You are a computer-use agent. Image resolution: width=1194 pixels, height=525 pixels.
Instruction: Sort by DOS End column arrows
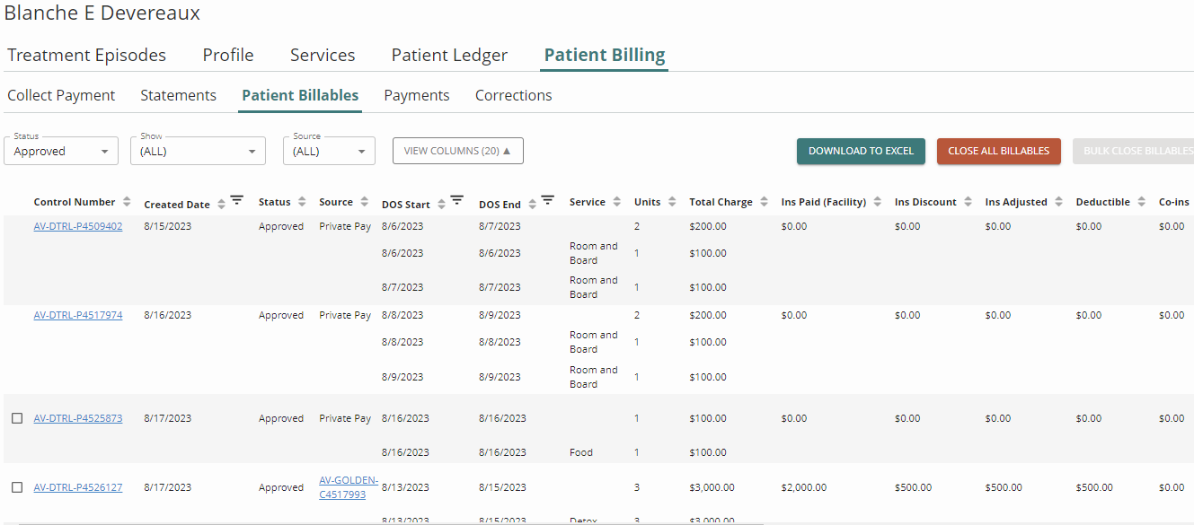pos(532,205)
